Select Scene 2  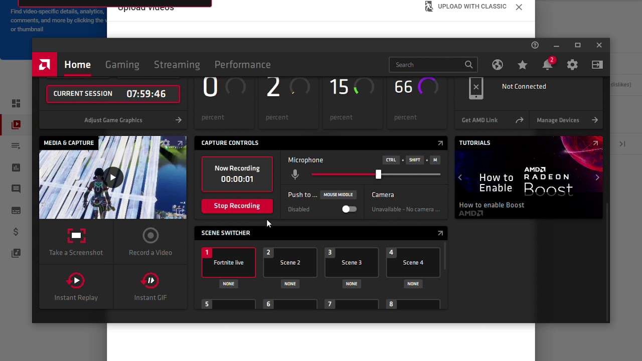290,263
